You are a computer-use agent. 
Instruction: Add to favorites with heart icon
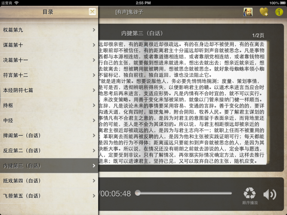264,12
